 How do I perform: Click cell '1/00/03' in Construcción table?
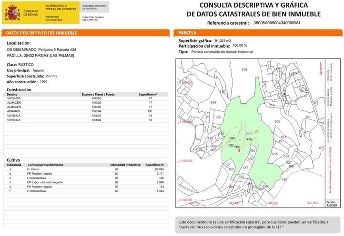tap(96, 107)
